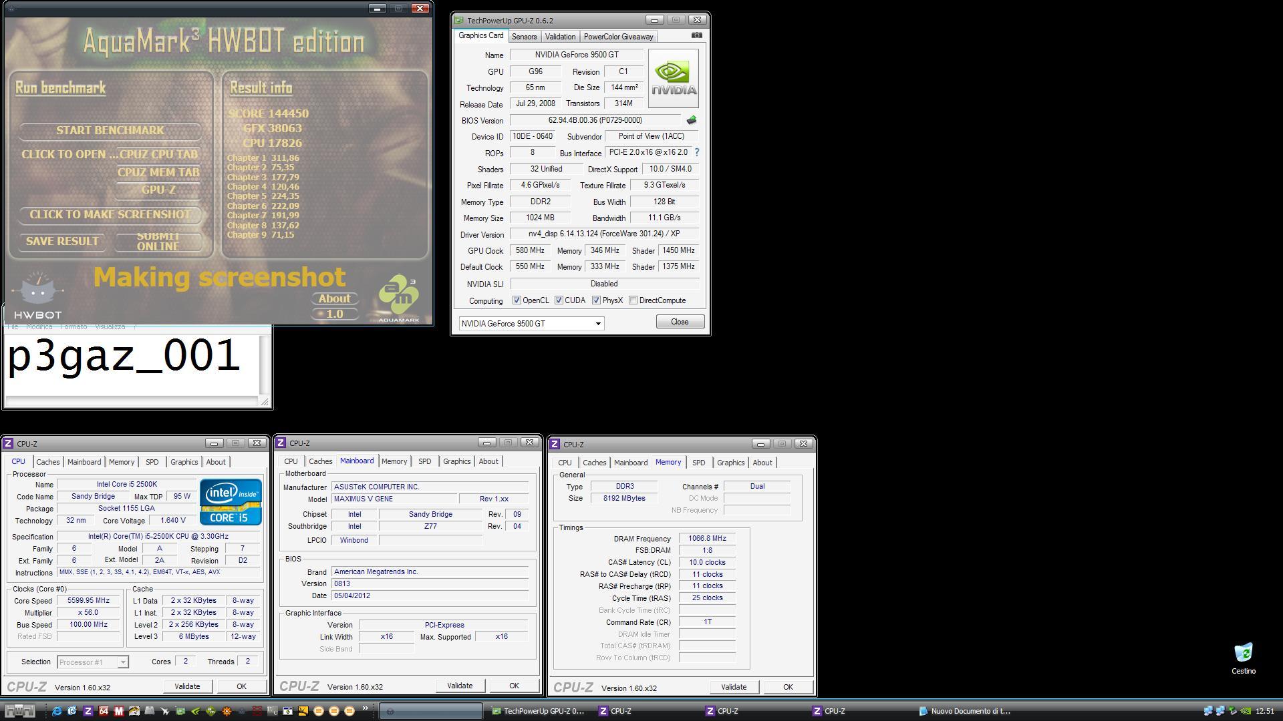The width and height of the screenshot is (1283, 721).
Task: Click the Intel Core i5 logo in CPU-Z
Action: pyautogui.click(x=231, y=502)
